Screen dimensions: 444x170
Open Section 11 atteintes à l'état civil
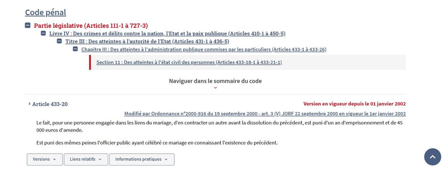coord(189,62)
